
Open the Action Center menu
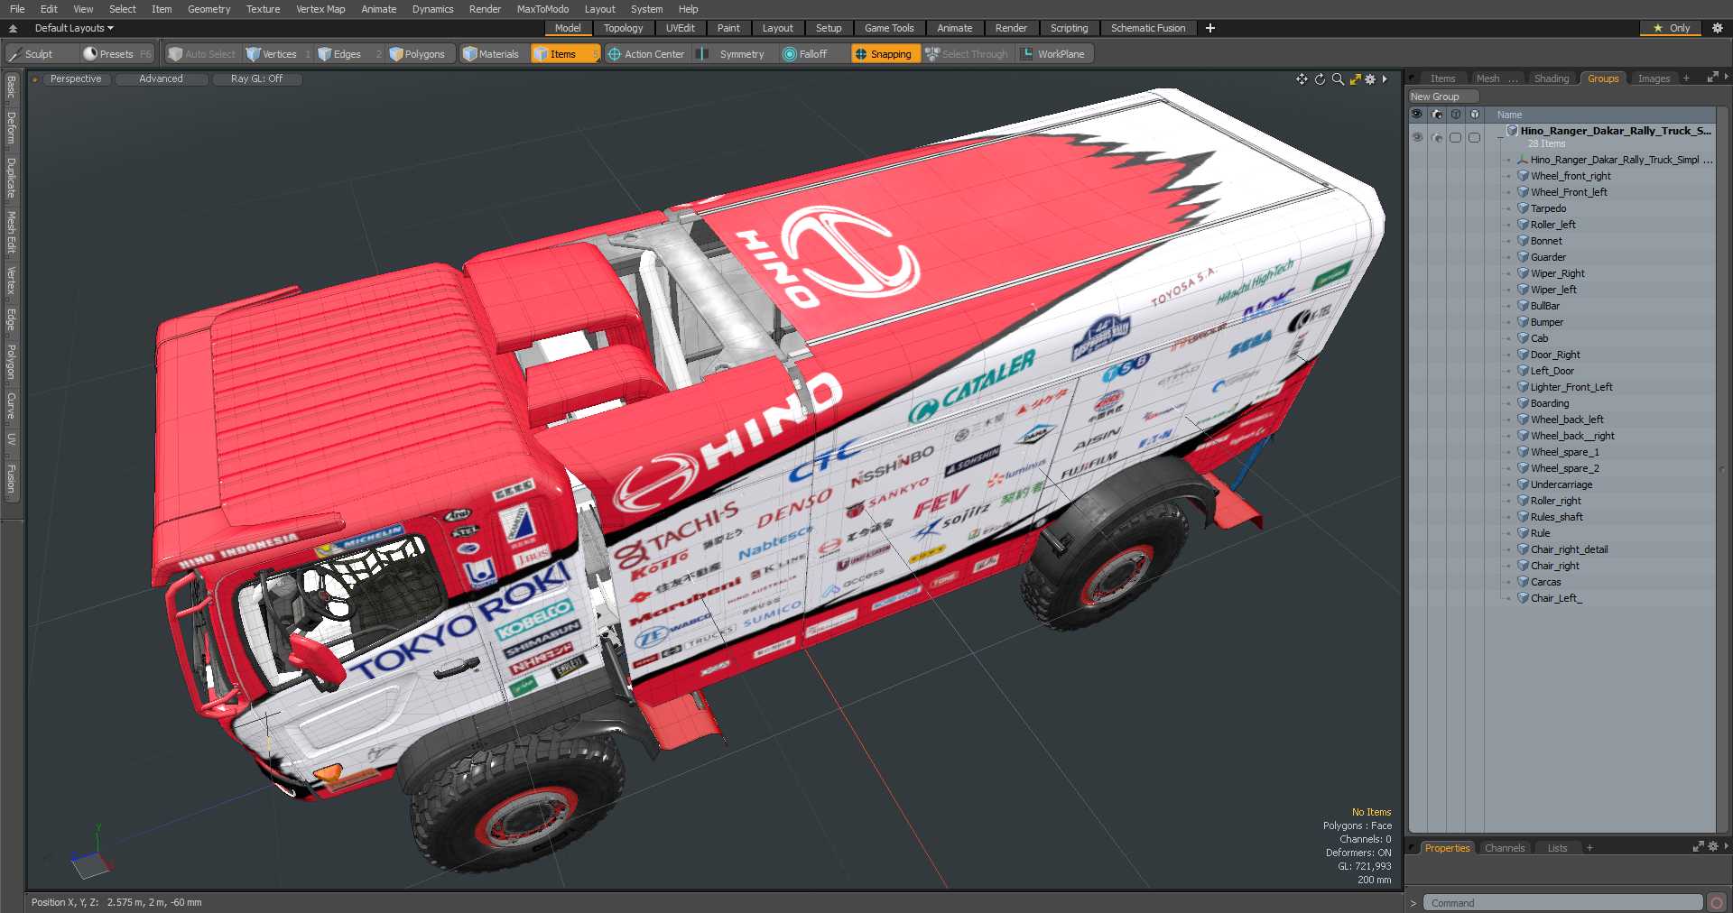(x=646, y=54)
